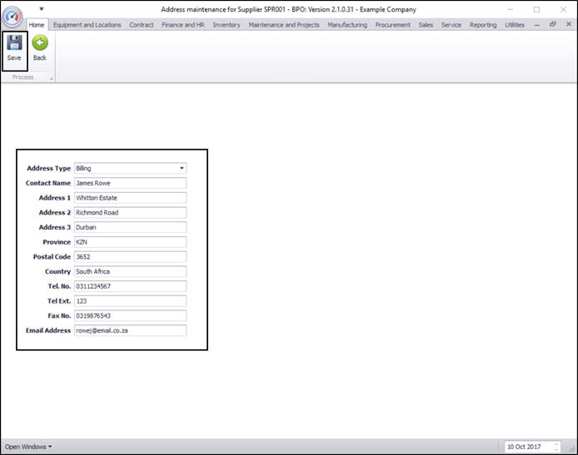Viewport: 578px width, 455px height.
Task: Open the BPO application gauge logo menu
Action: pyautogui.click(x=12, y=17)
